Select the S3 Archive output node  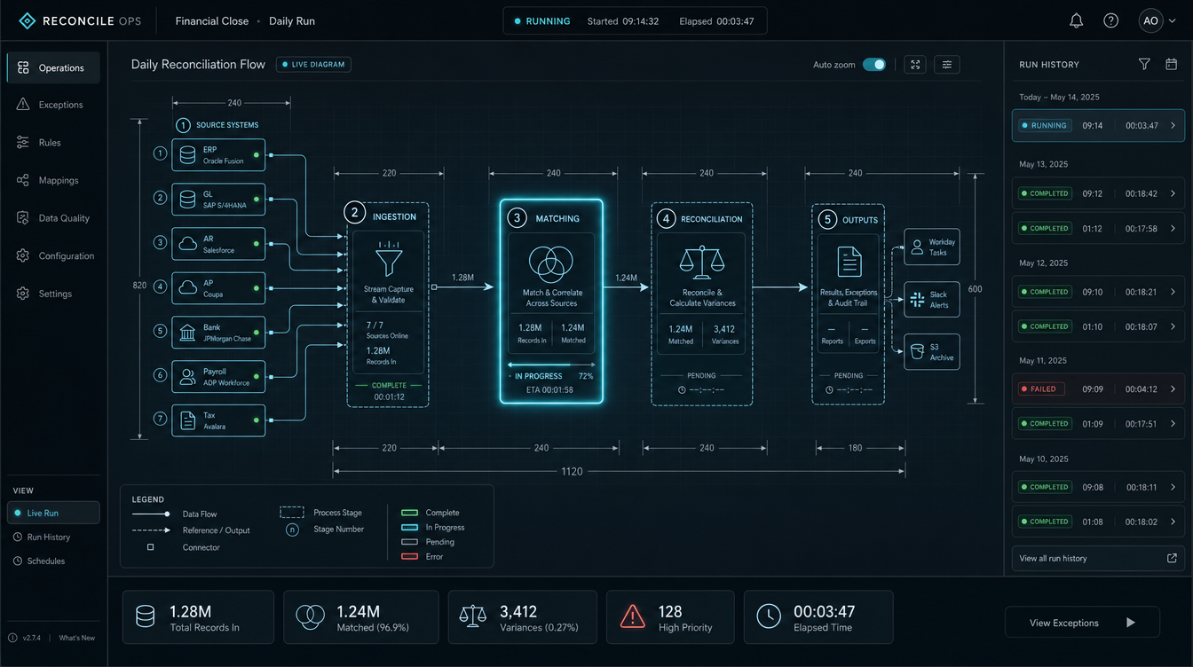coord(931,352)
